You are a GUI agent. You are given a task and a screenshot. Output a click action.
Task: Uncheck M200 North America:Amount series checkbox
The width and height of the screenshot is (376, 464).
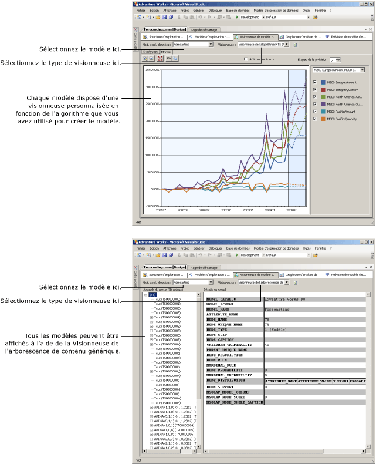click(x=315, y=97)
